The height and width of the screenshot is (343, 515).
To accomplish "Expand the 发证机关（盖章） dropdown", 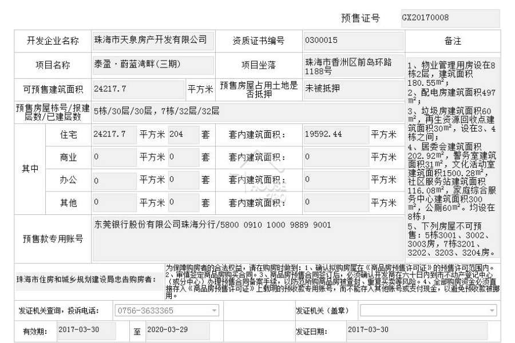I will (428, 310).
